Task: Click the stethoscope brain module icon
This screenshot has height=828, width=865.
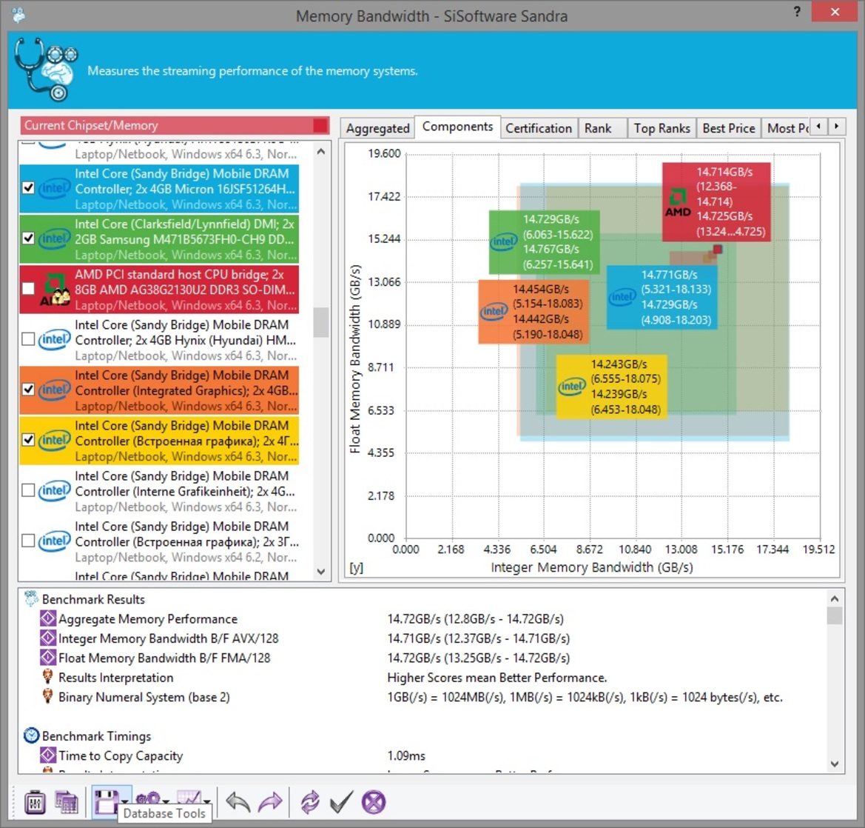Action: click(46, 70)
